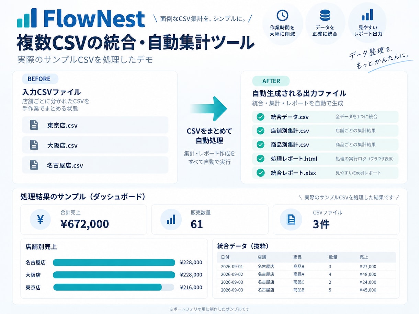
Task: Open the 東京店.csv file row
Action: pyautogui.click(x=95, y=125)
